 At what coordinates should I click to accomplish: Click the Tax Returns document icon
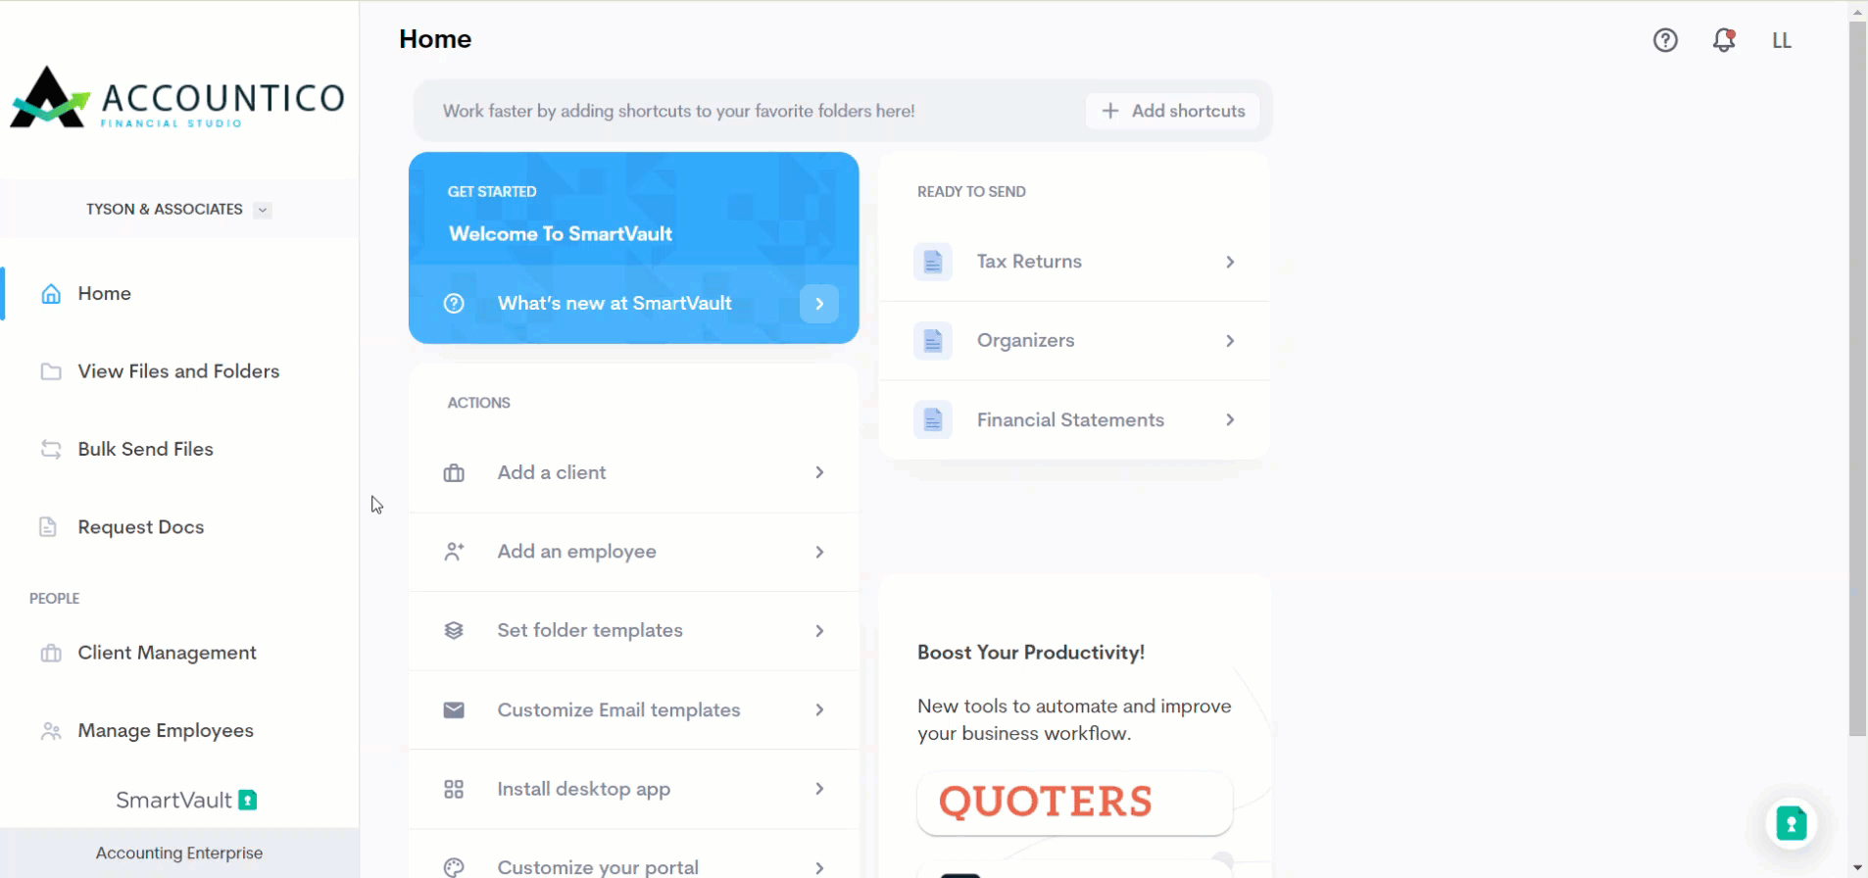tap(932, 262)
